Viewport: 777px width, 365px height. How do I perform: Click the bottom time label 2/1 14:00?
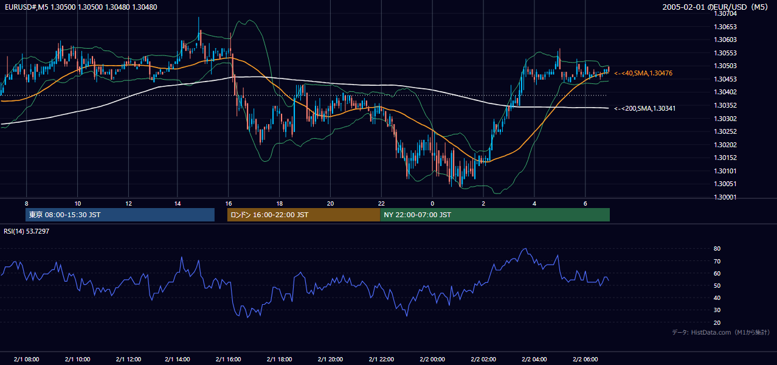pos(179,360)
